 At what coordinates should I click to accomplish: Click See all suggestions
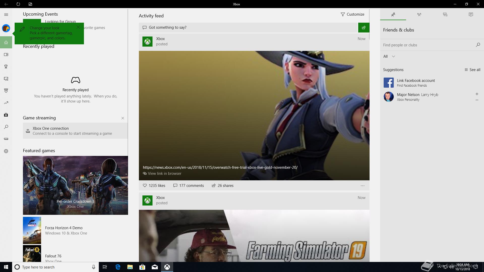472,70
